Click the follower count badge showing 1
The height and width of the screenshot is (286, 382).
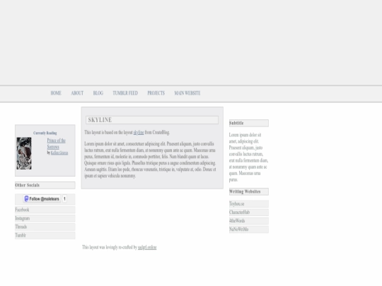(x=64, y=198)
